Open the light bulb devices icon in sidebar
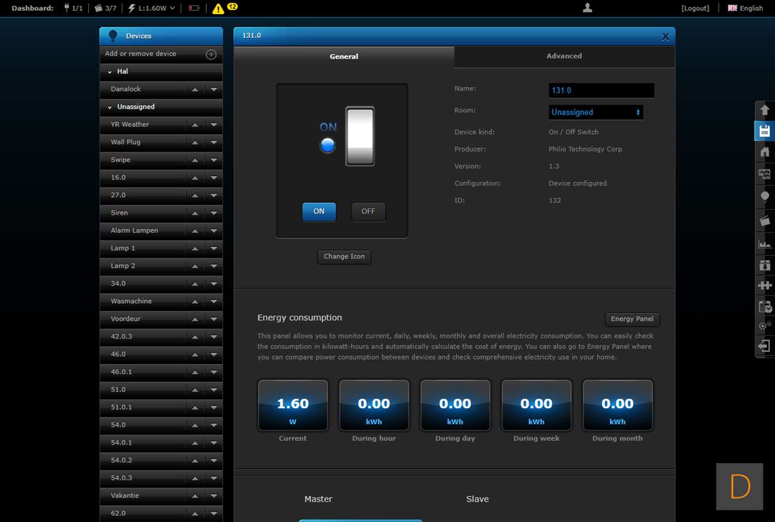 [x=764, y=197]
